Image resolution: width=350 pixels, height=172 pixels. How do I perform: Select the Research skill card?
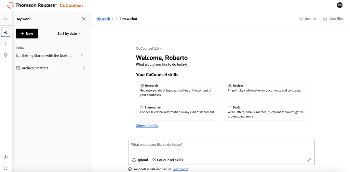pyautogui.click(x=178, y=90)
